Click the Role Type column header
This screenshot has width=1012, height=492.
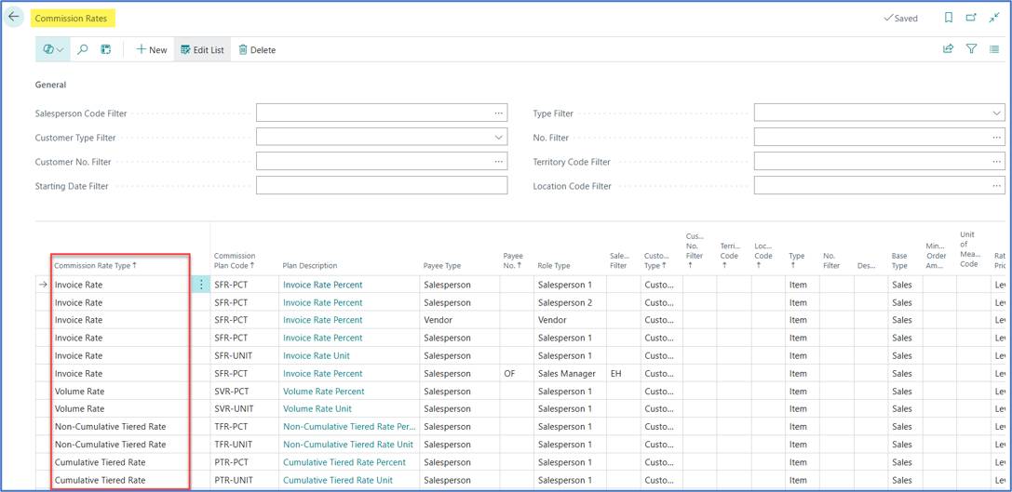tap(554, 265)
